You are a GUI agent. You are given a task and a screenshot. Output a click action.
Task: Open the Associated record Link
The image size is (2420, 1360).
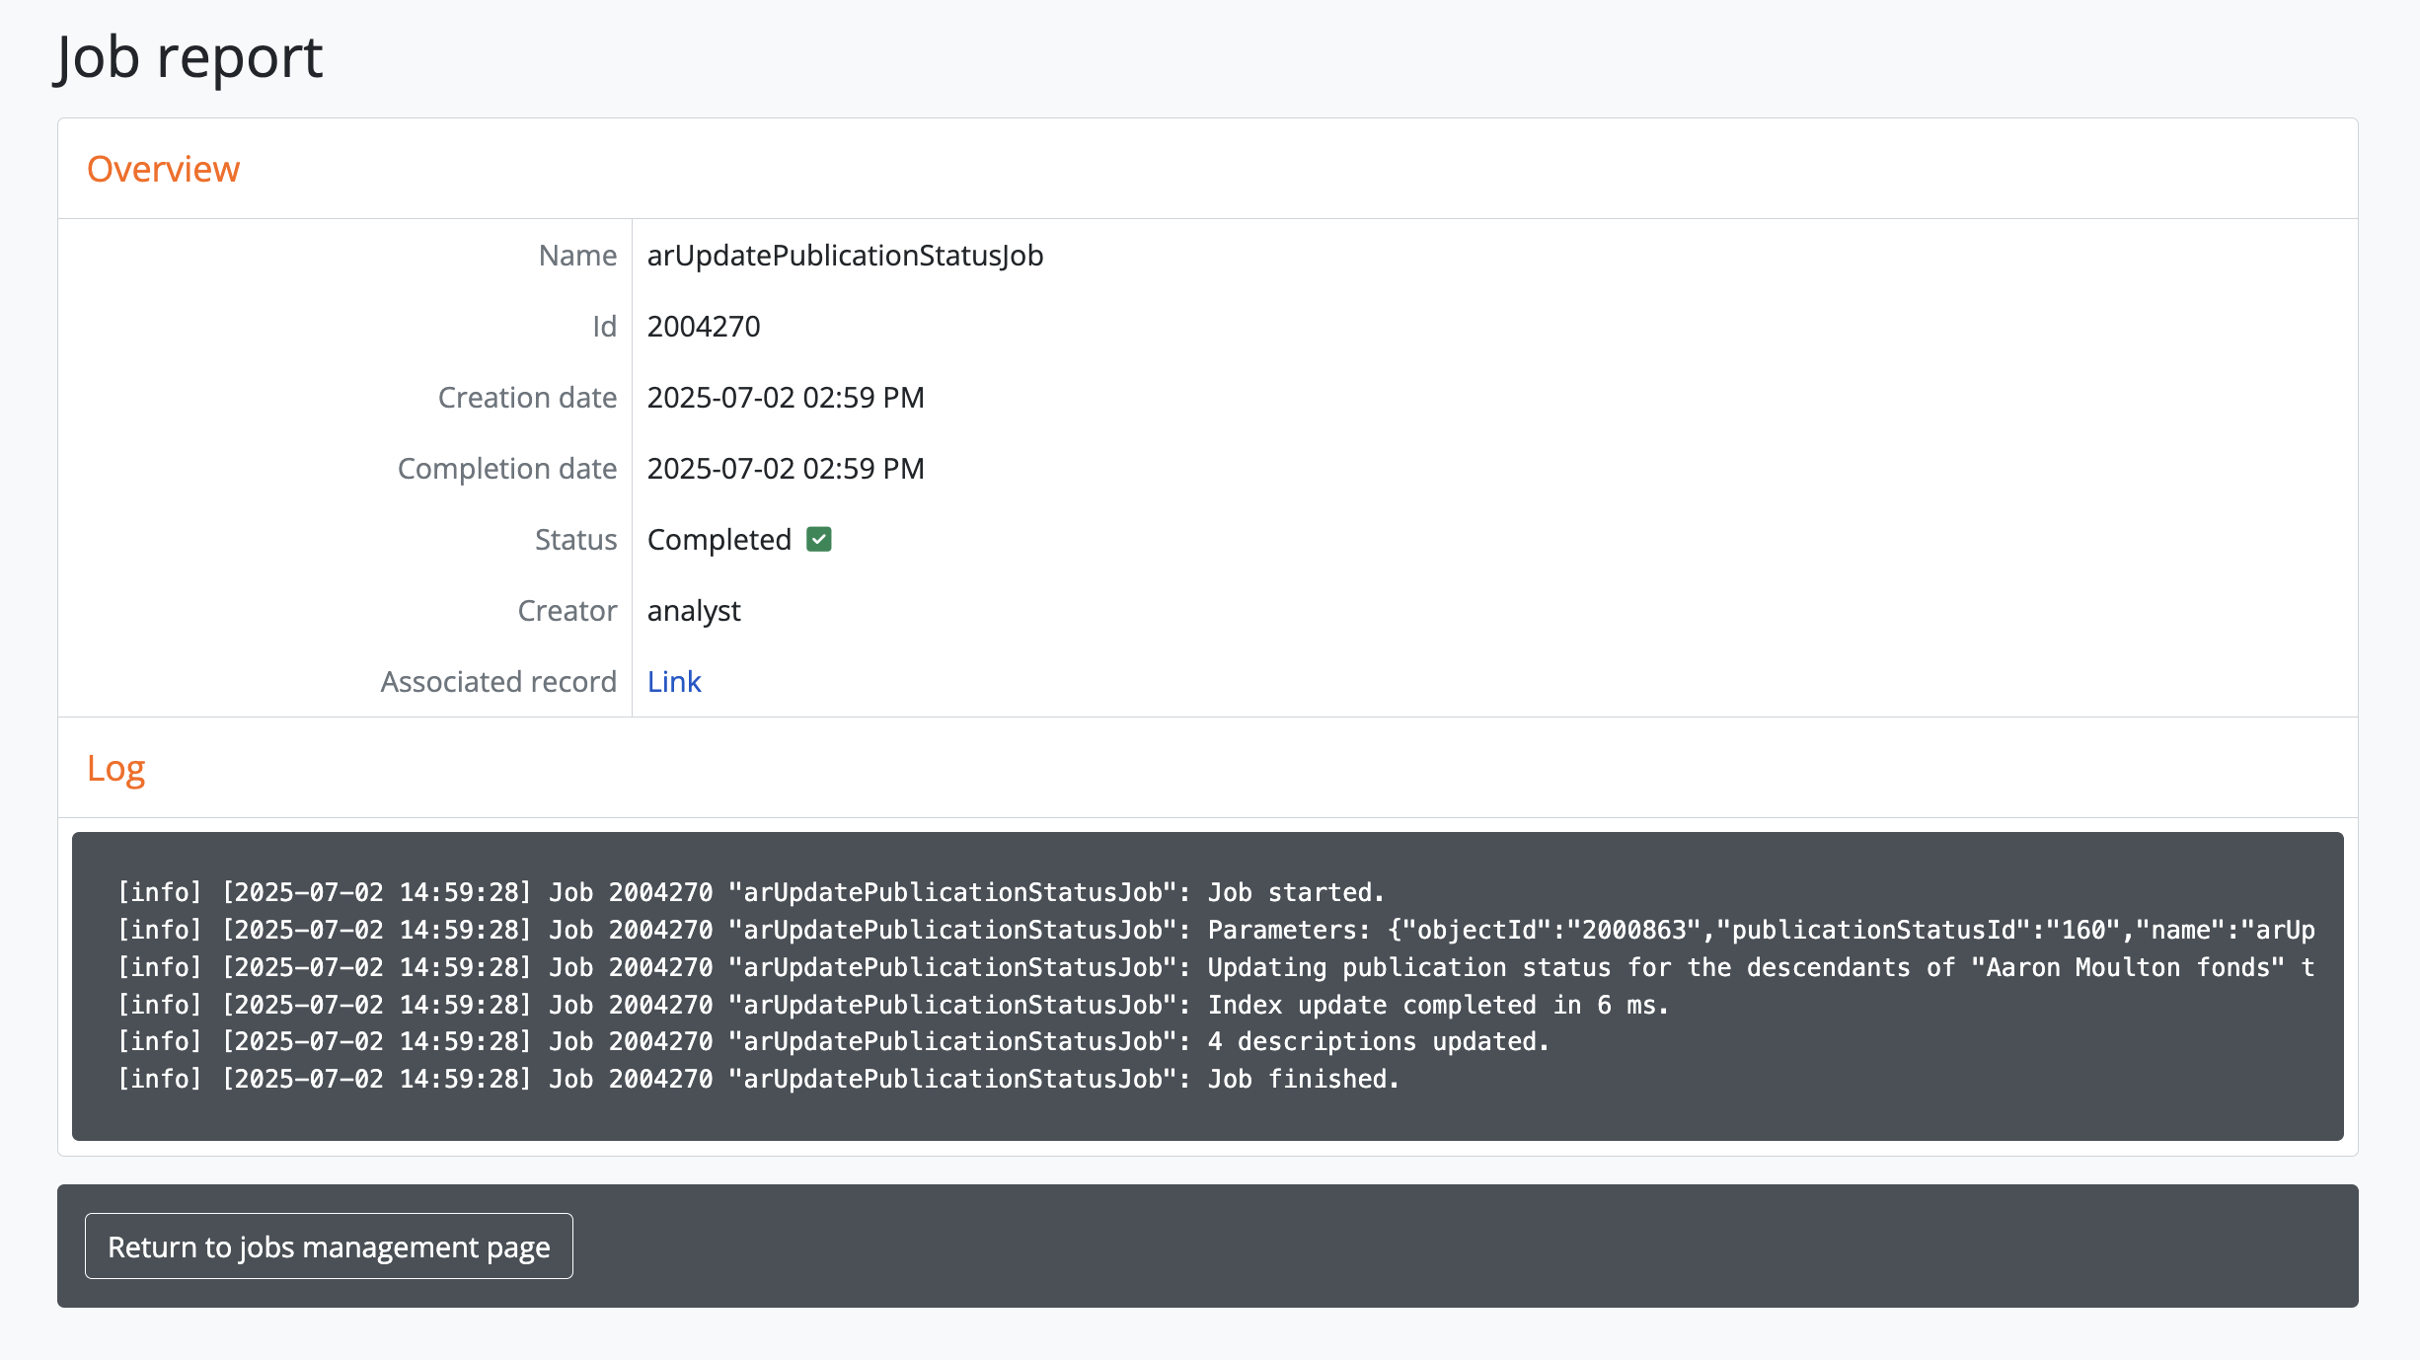tap(674, 681)
